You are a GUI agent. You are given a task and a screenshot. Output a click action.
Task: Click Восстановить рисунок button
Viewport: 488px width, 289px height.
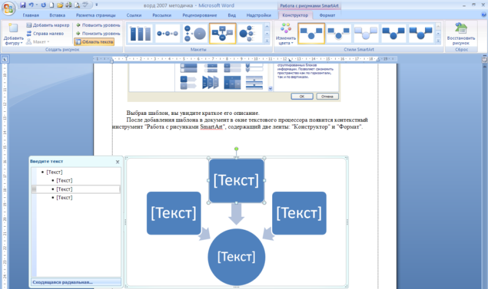point(461,34)
